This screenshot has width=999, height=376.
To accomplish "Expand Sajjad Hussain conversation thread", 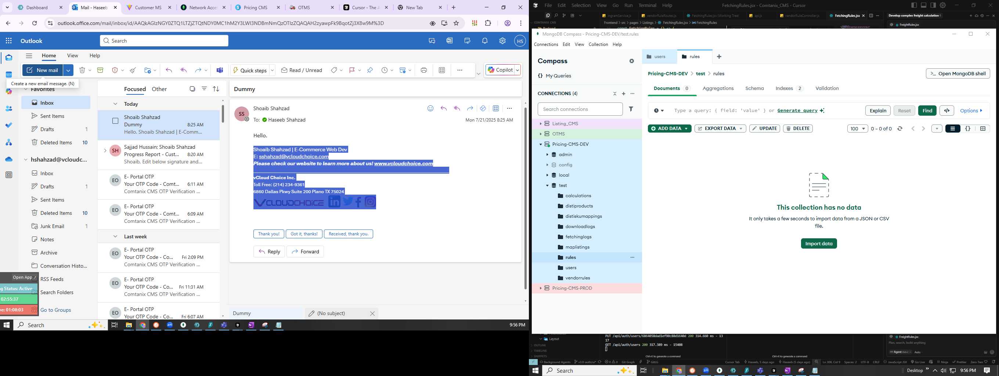I will click(105, 151).
